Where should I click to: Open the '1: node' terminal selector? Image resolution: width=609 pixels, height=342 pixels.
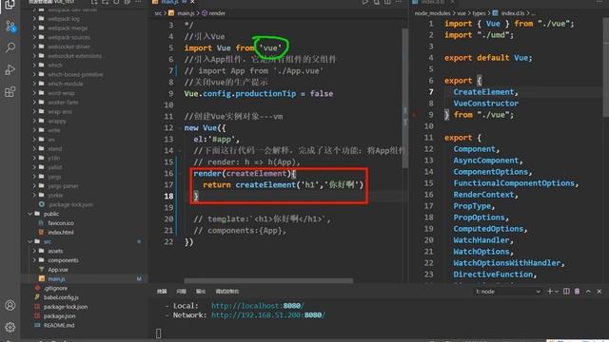click(507, 292)
